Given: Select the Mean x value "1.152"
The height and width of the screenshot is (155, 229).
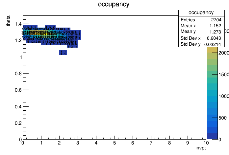Looking at the screenshot, I should point(215,26).
